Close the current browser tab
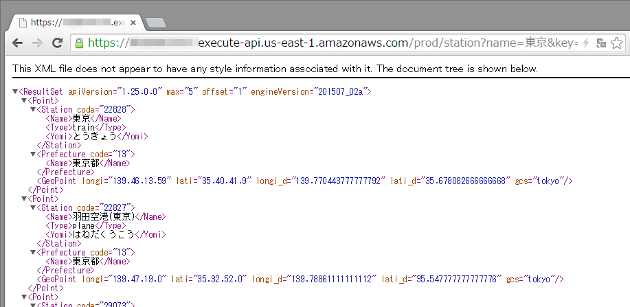The width and height of the screenshot is (630, 307). pos(133,23)
